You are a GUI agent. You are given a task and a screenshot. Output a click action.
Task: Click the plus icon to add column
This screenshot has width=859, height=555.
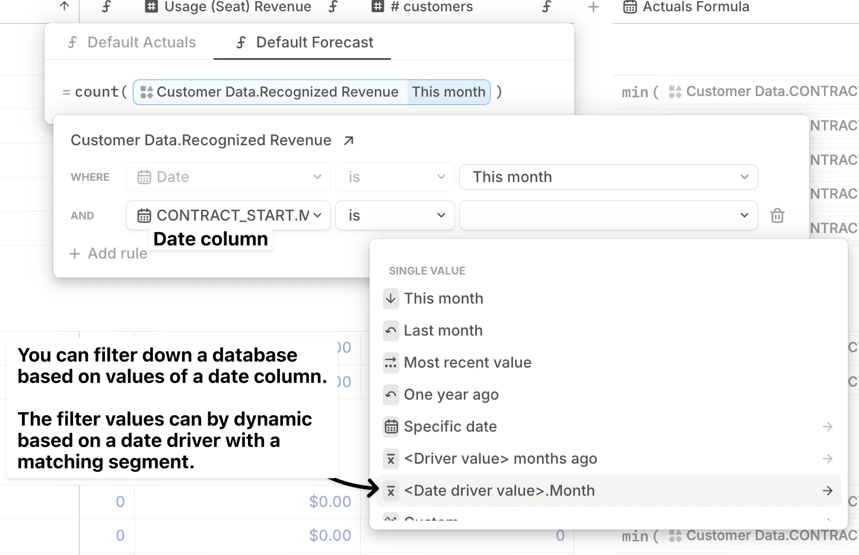tap(593, 7)
